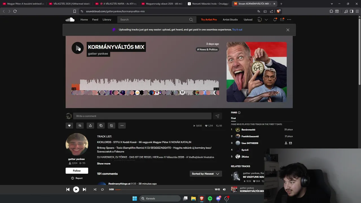Screen dimensions: 361x203
Task: Toggle repeat in the player bar
Action: click(102, 189)
